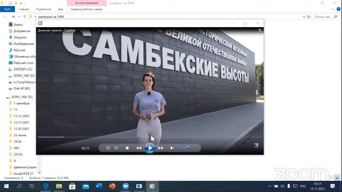This screenshot has width=342, height=192.
Task: Open folder 55555 in tree
Action: [15, 154]
